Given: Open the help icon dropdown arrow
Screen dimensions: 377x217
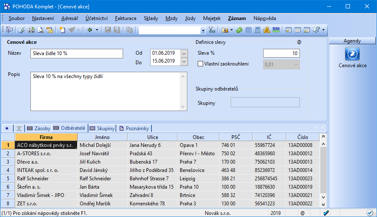Looking at the screenshot, I should pos(323,30).
